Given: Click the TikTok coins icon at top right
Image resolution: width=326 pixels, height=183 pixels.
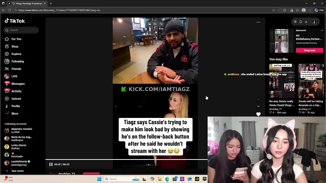Looking at the screenshot, I should (x=295, y=22).
